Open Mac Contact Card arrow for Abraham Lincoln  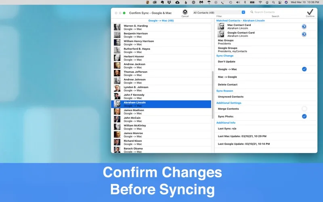304,27
